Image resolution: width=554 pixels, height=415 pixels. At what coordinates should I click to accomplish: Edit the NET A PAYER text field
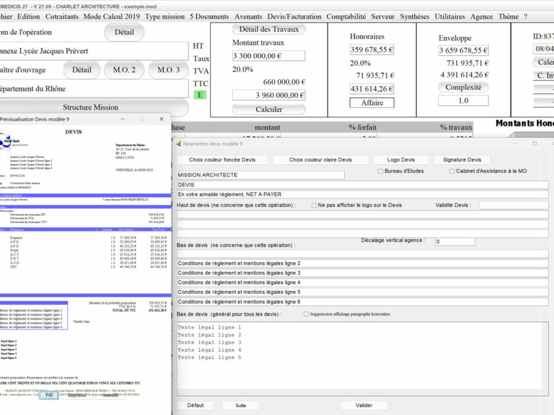(363, 194)
